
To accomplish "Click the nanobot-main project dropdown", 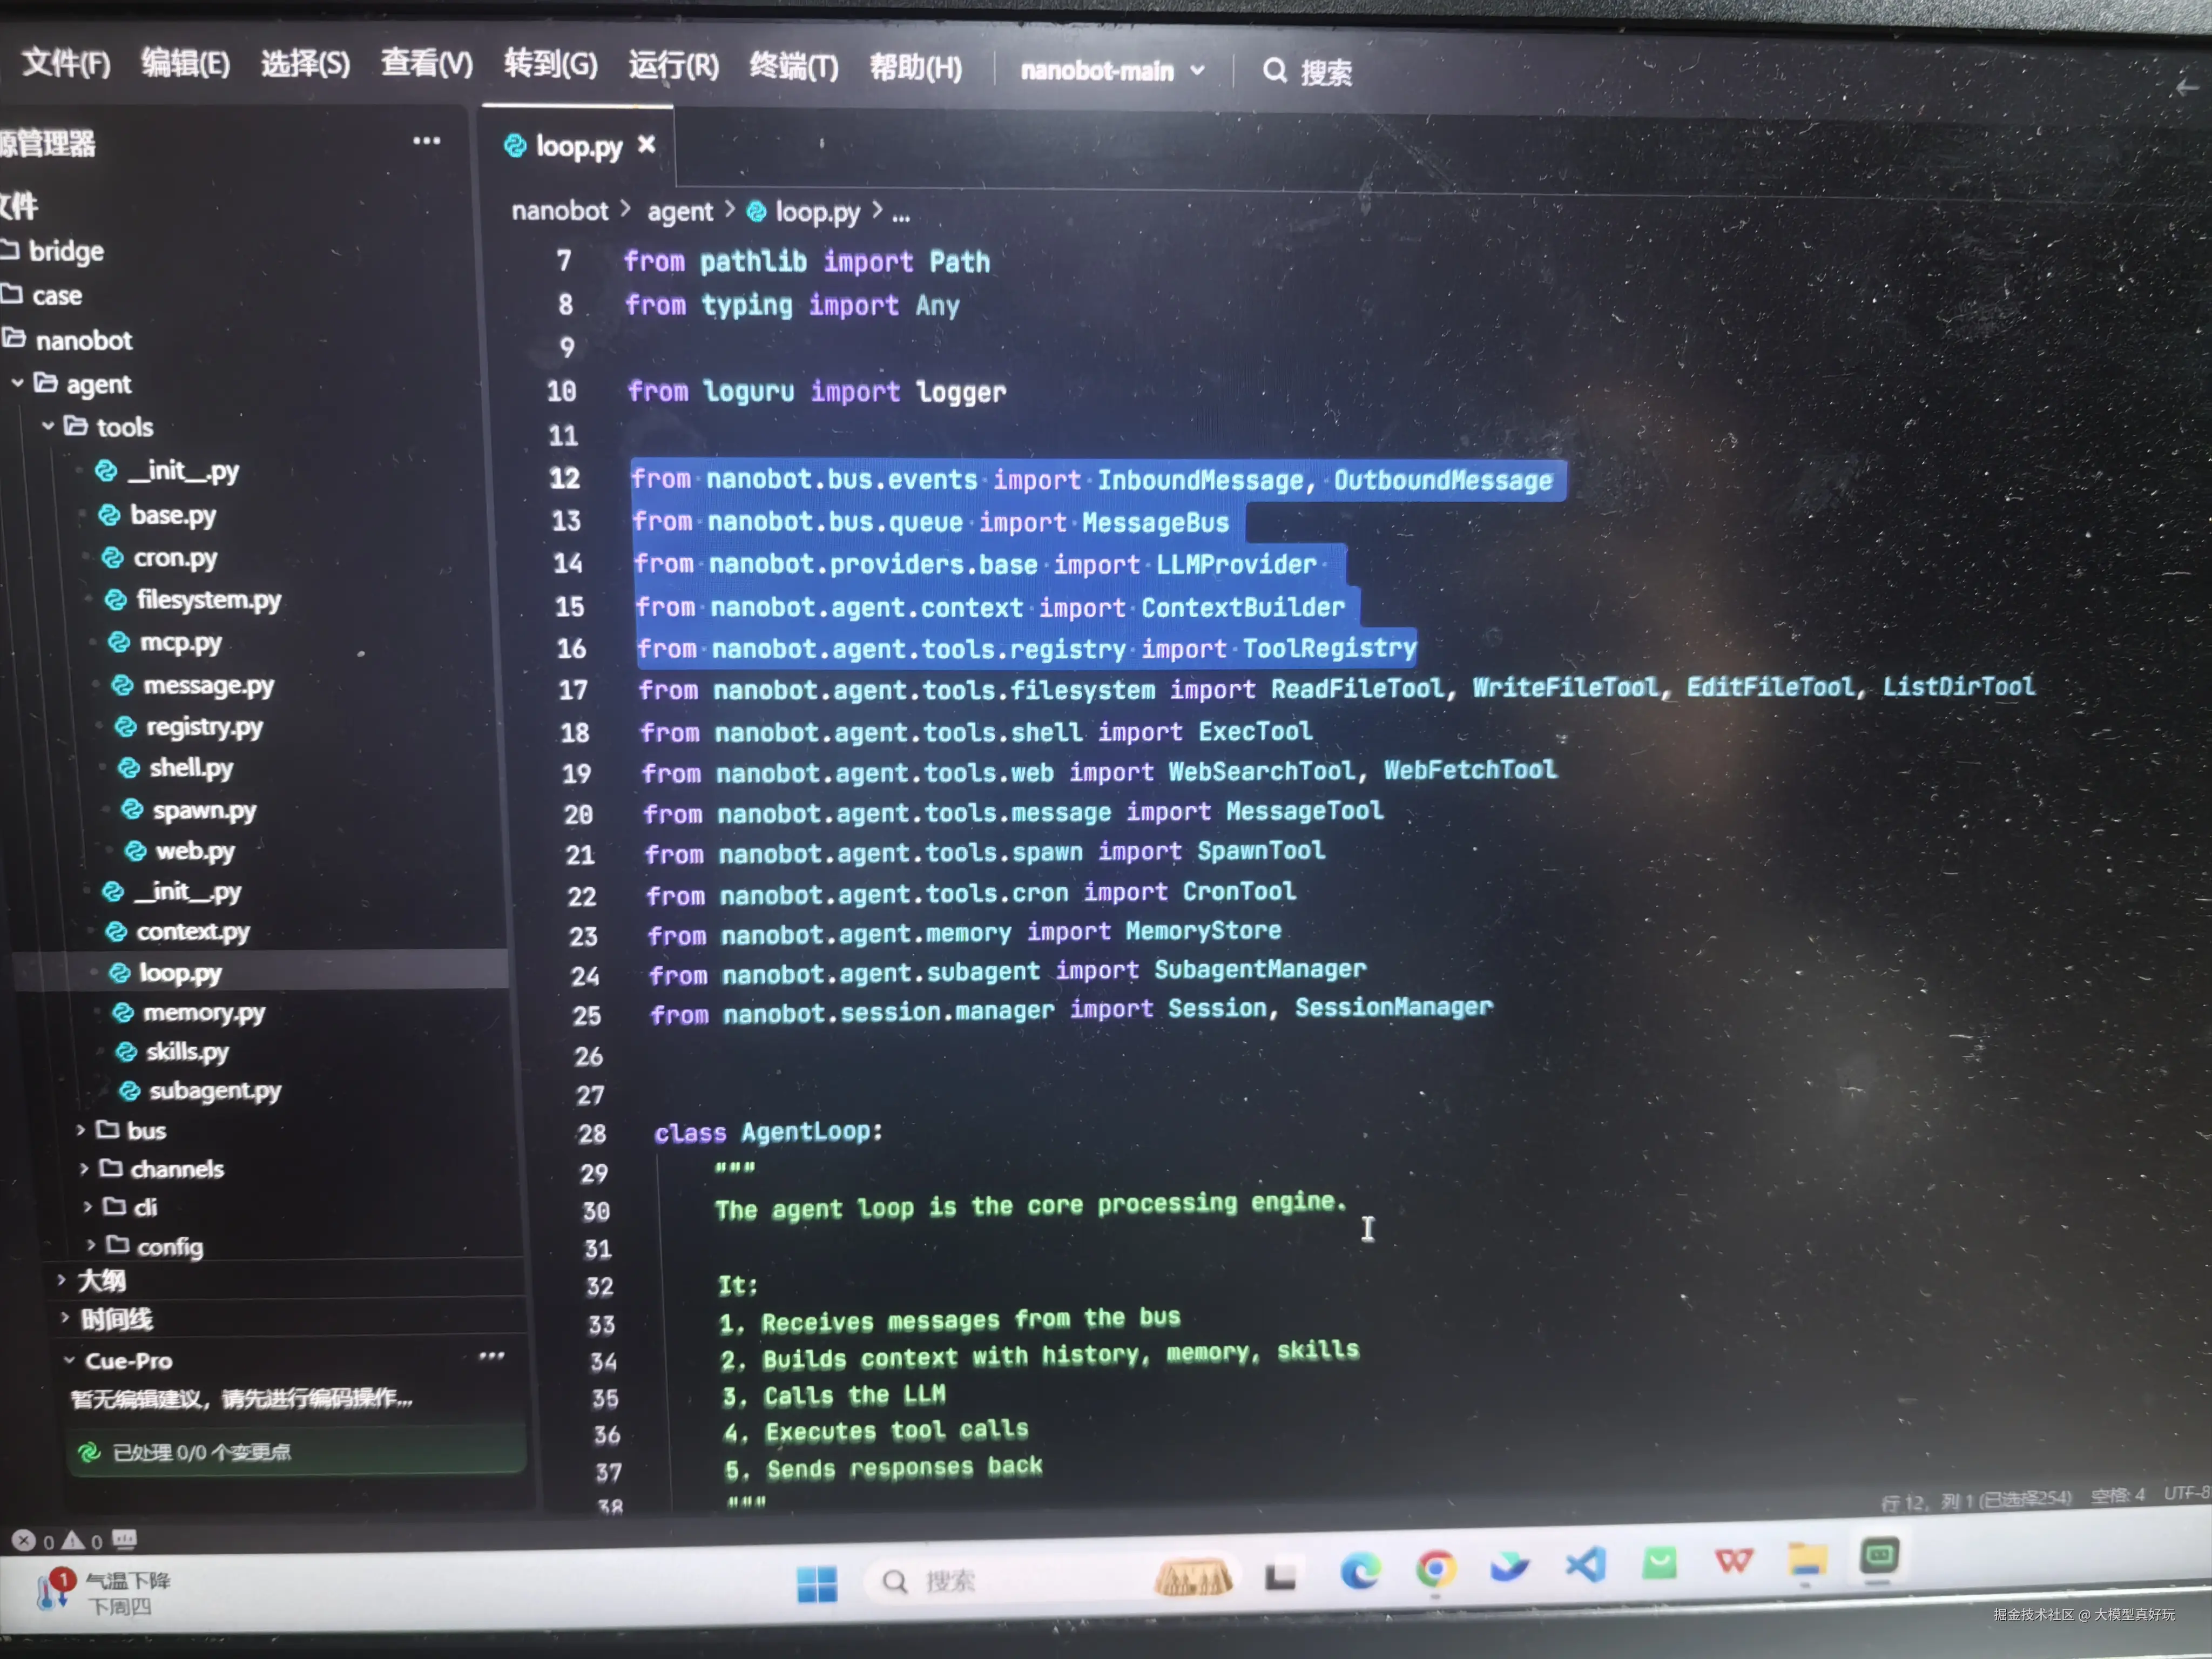I will tap(1111, 71).
